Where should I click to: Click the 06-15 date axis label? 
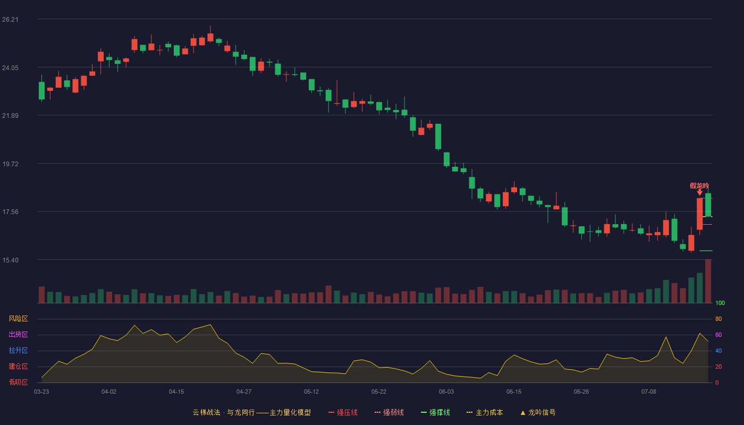point(514,392)
